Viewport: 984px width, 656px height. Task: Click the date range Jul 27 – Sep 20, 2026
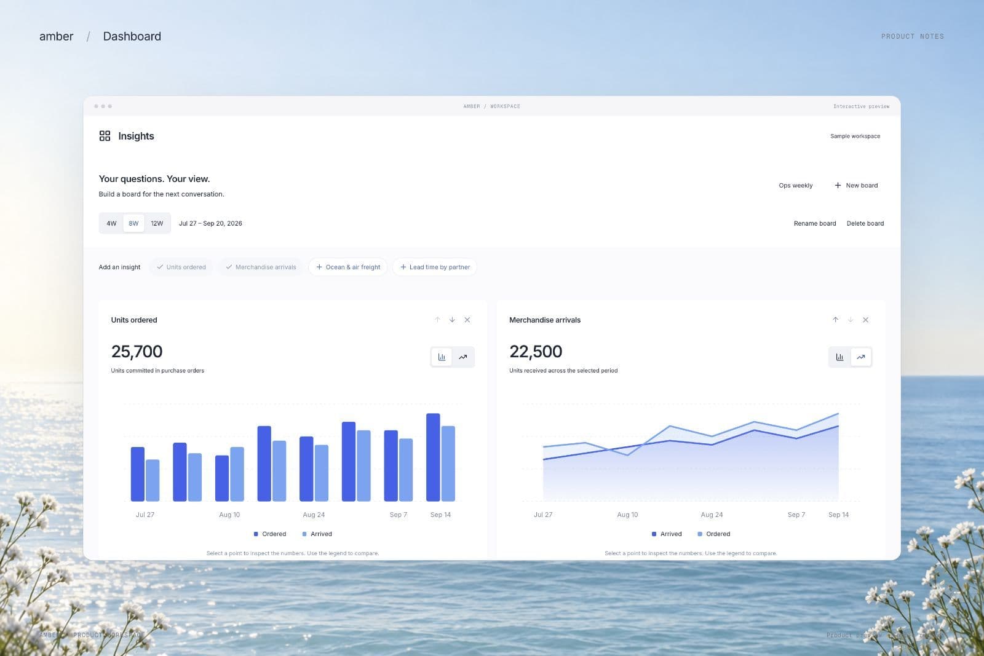point(210,223)
